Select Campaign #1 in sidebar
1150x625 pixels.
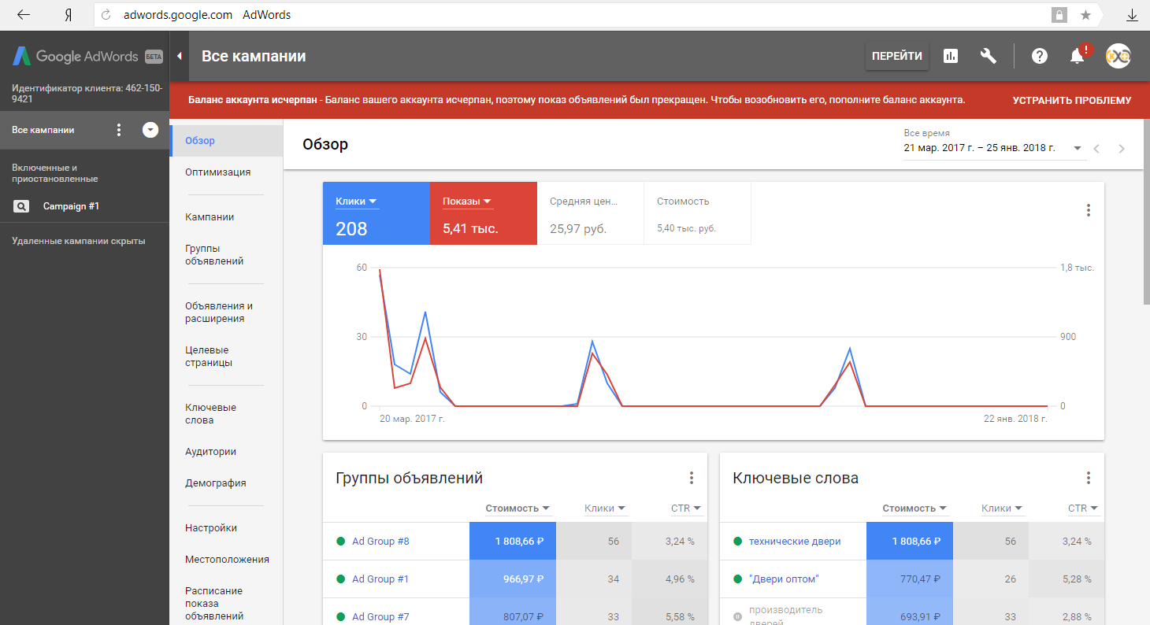pyautogui.click(x=72, y=206)
